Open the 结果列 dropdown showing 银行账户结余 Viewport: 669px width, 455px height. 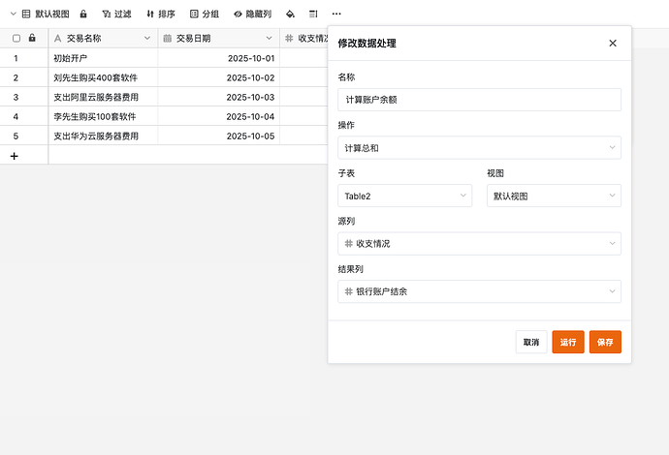click(479, 291)
